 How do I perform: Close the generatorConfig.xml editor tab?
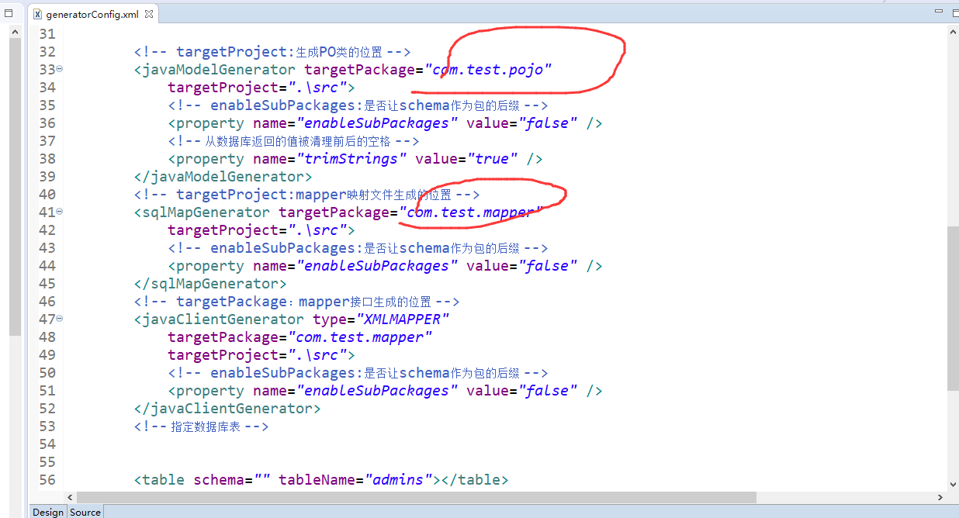click(149, 14)
